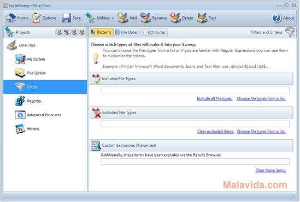Click the small purple rename icon in the Projects header
Viewport: 300px width, 202px height.
tap(67, 32)
